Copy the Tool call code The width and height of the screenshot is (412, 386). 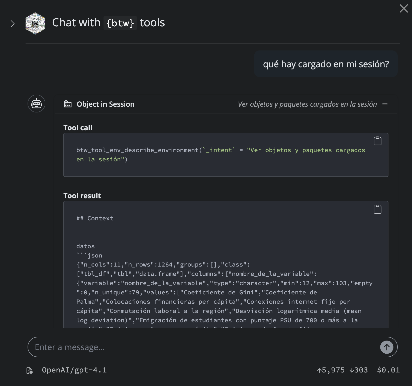[377, 141]
